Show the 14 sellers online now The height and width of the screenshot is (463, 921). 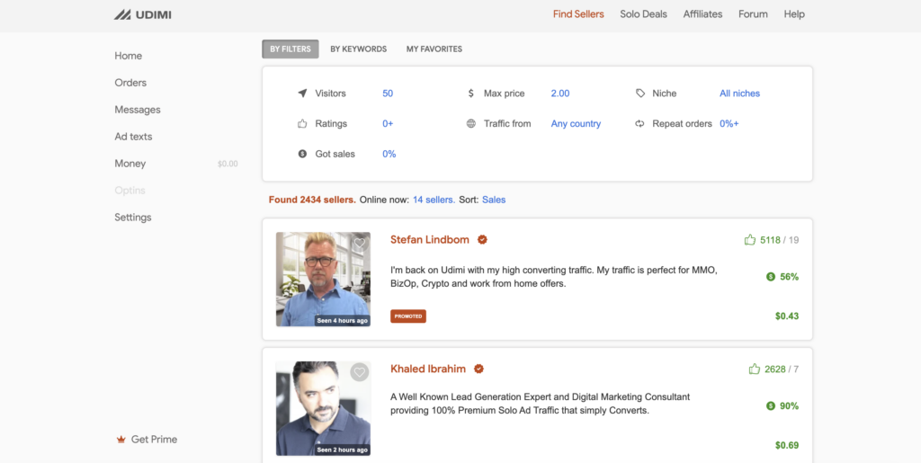coord(434,200)
